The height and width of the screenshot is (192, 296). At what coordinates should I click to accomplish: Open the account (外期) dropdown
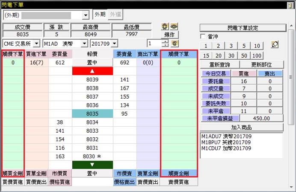[86, 15]
